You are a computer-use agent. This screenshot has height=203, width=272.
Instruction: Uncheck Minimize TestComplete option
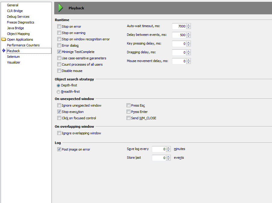tap(59, 52)
